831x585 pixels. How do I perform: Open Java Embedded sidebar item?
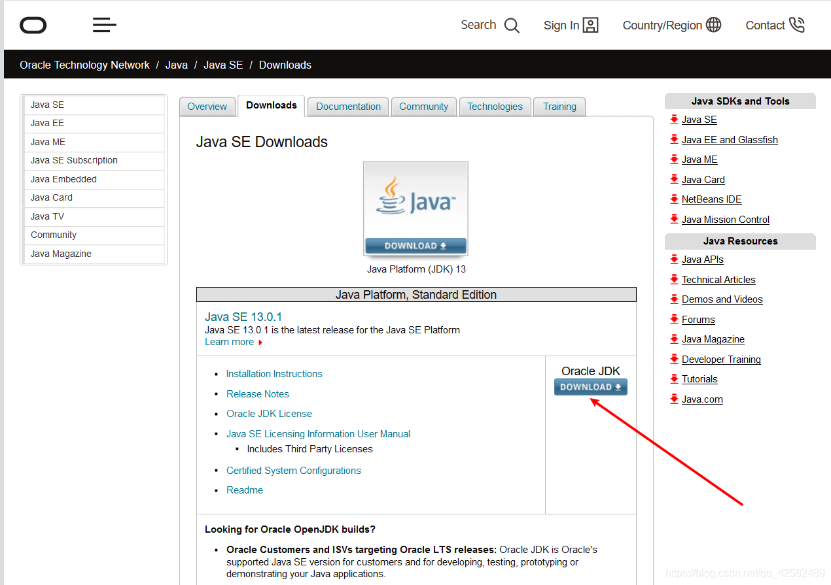pyautogui.click(x=94, y=179)
